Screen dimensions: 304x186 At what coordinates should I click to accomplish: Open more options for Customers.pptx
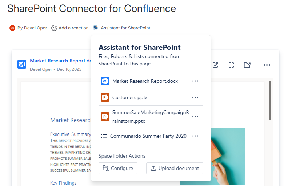click(x=195, y=97)
